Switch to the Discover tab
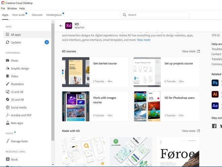 coord(37,15)
